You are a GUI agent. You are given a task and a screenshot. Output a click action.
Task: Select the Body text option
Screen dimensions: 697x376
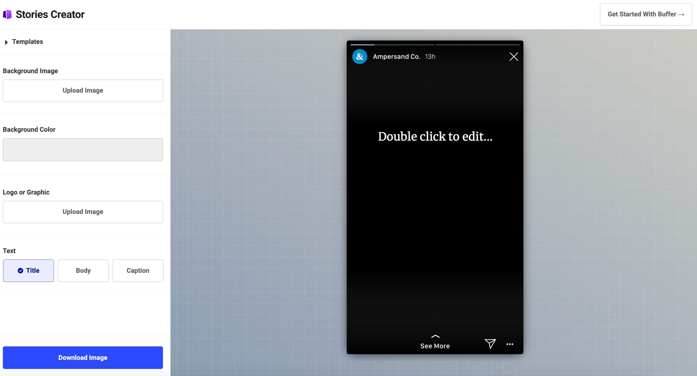coord(83,271)
